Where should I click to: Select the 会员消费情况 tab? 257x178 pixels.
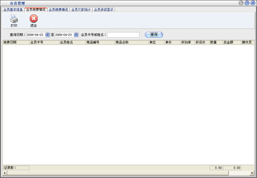pyautogui.click(x=36, y=9)
